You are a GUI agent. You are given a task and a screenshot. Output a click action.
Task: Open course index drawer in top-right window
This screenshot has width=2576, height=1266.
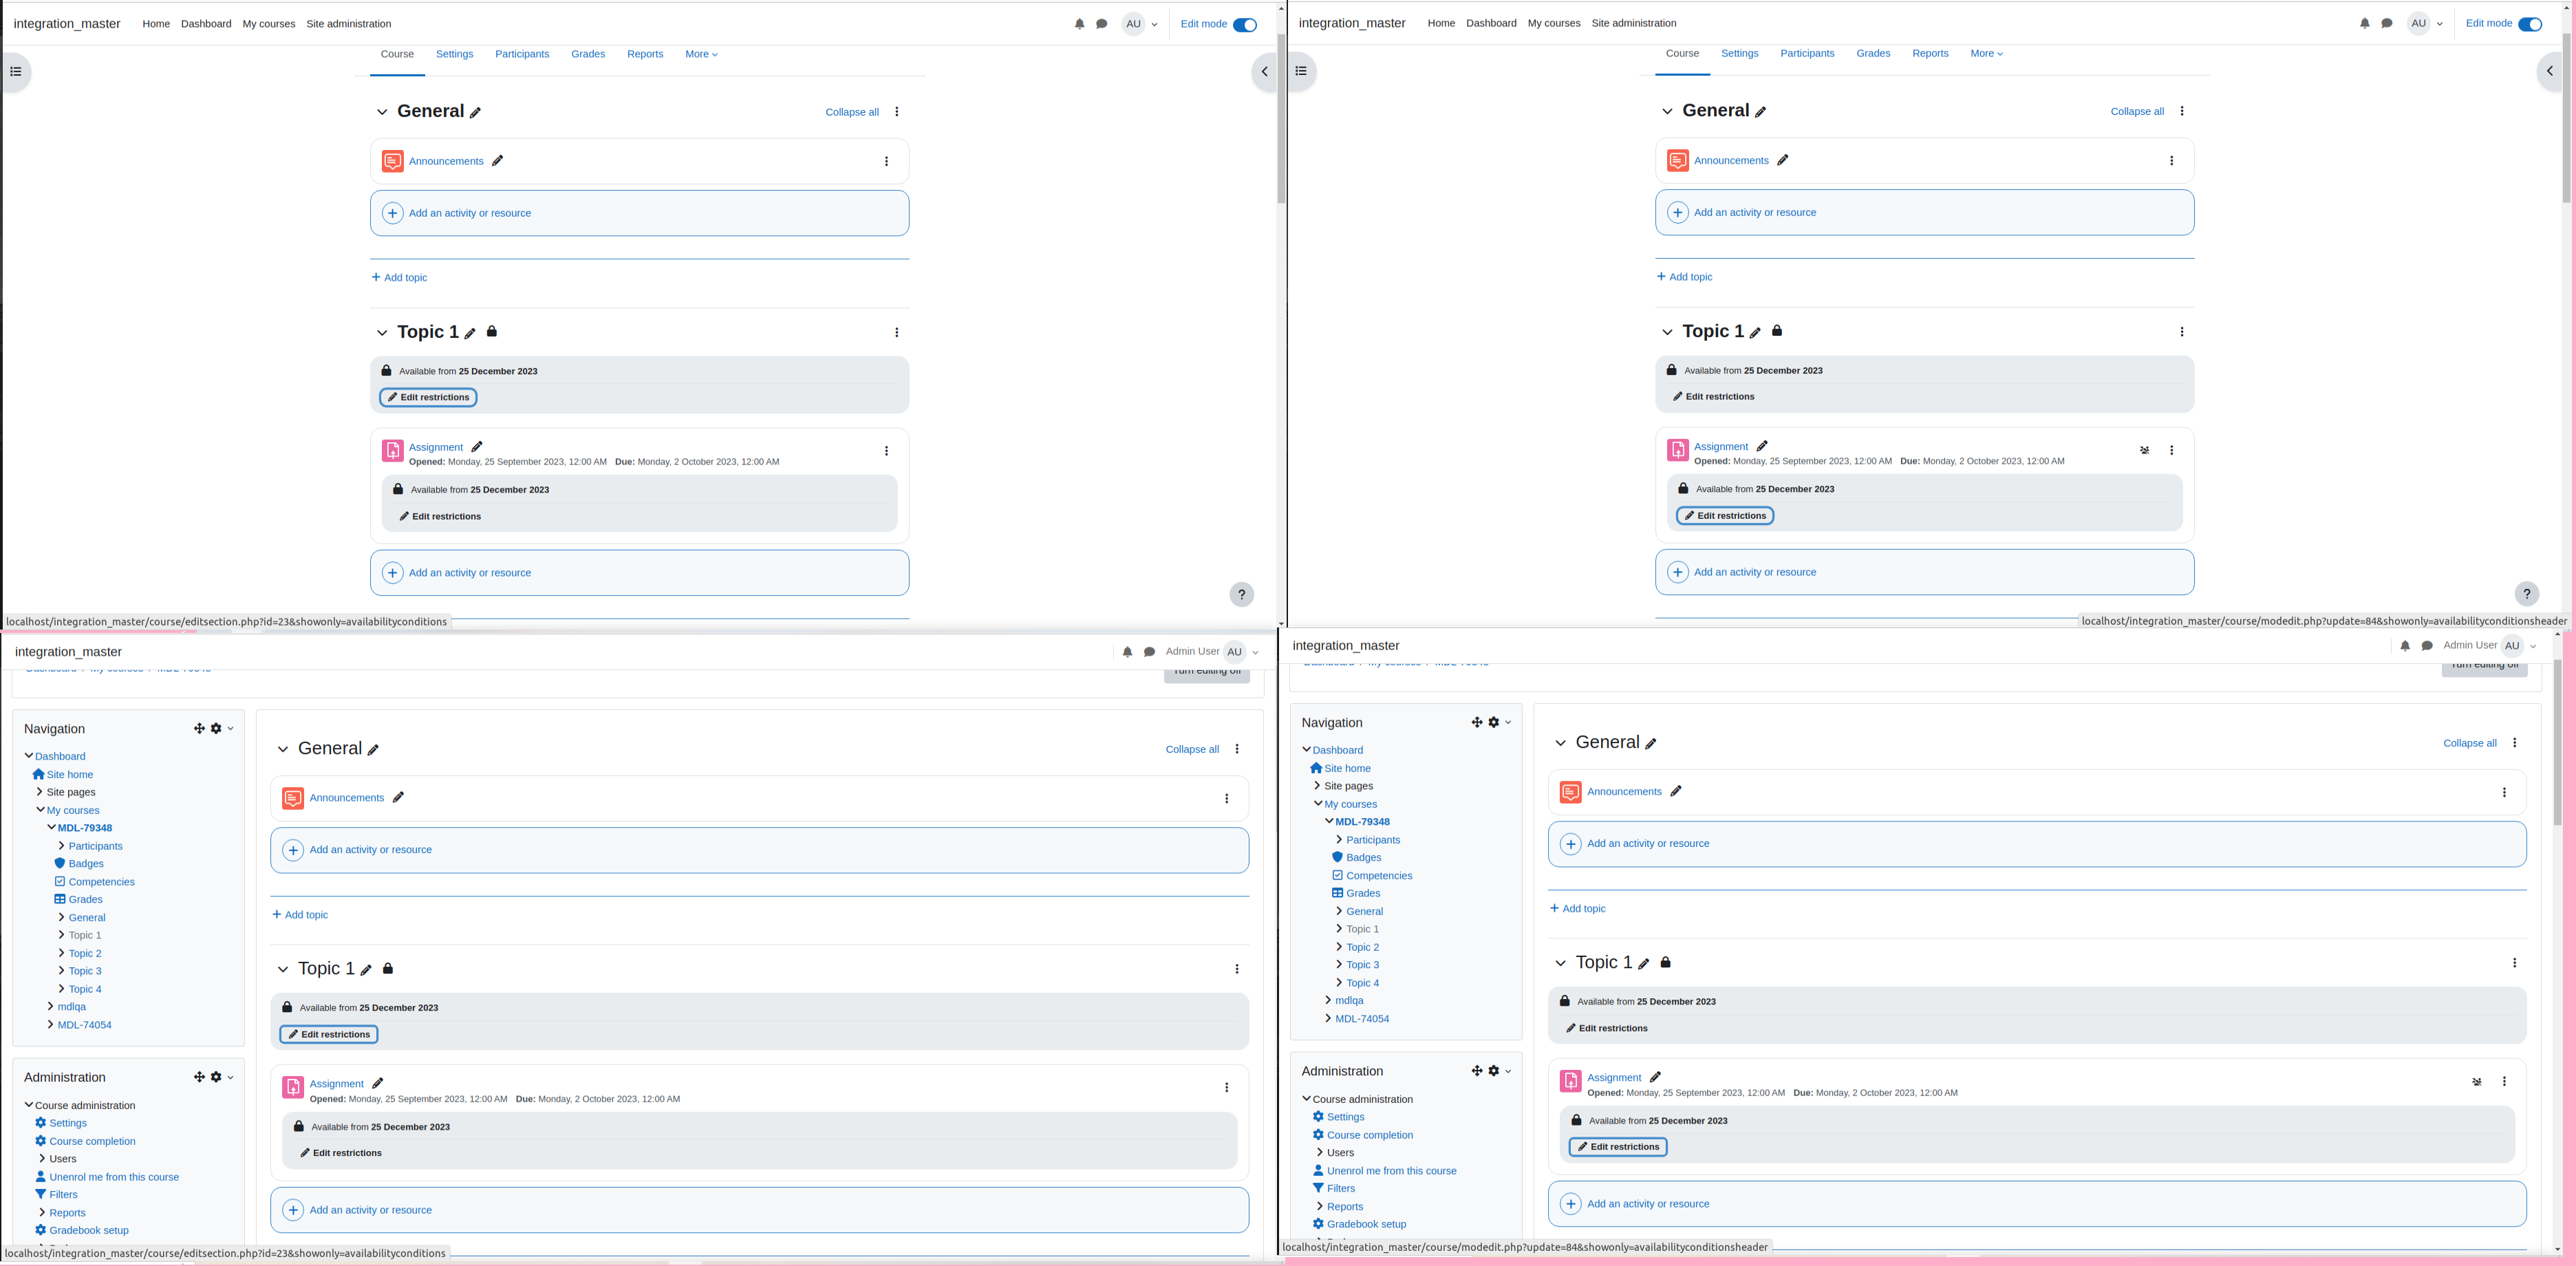pos(1301,71)
